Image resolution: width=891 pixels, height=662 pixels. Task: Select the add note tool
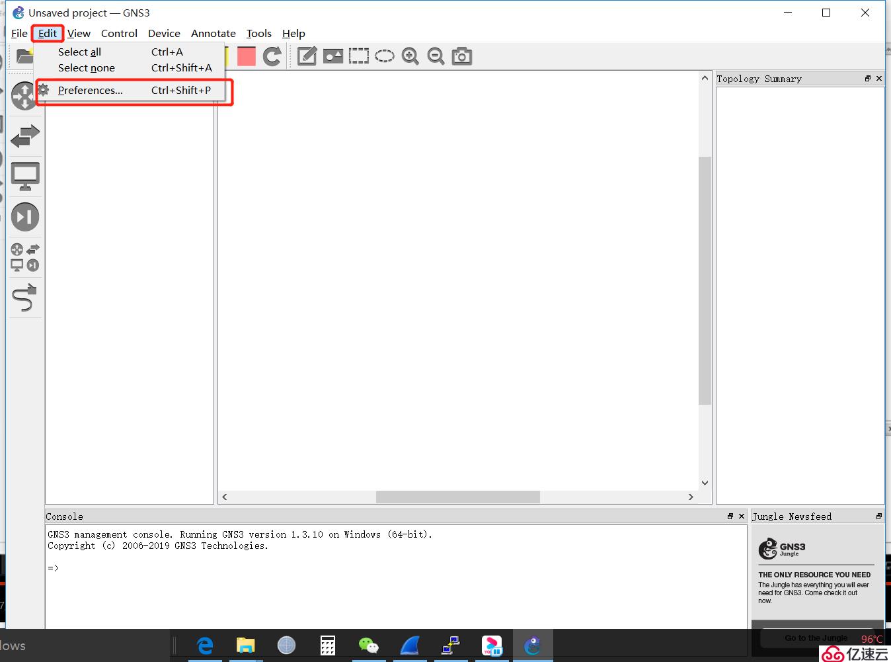coord(307,56)
